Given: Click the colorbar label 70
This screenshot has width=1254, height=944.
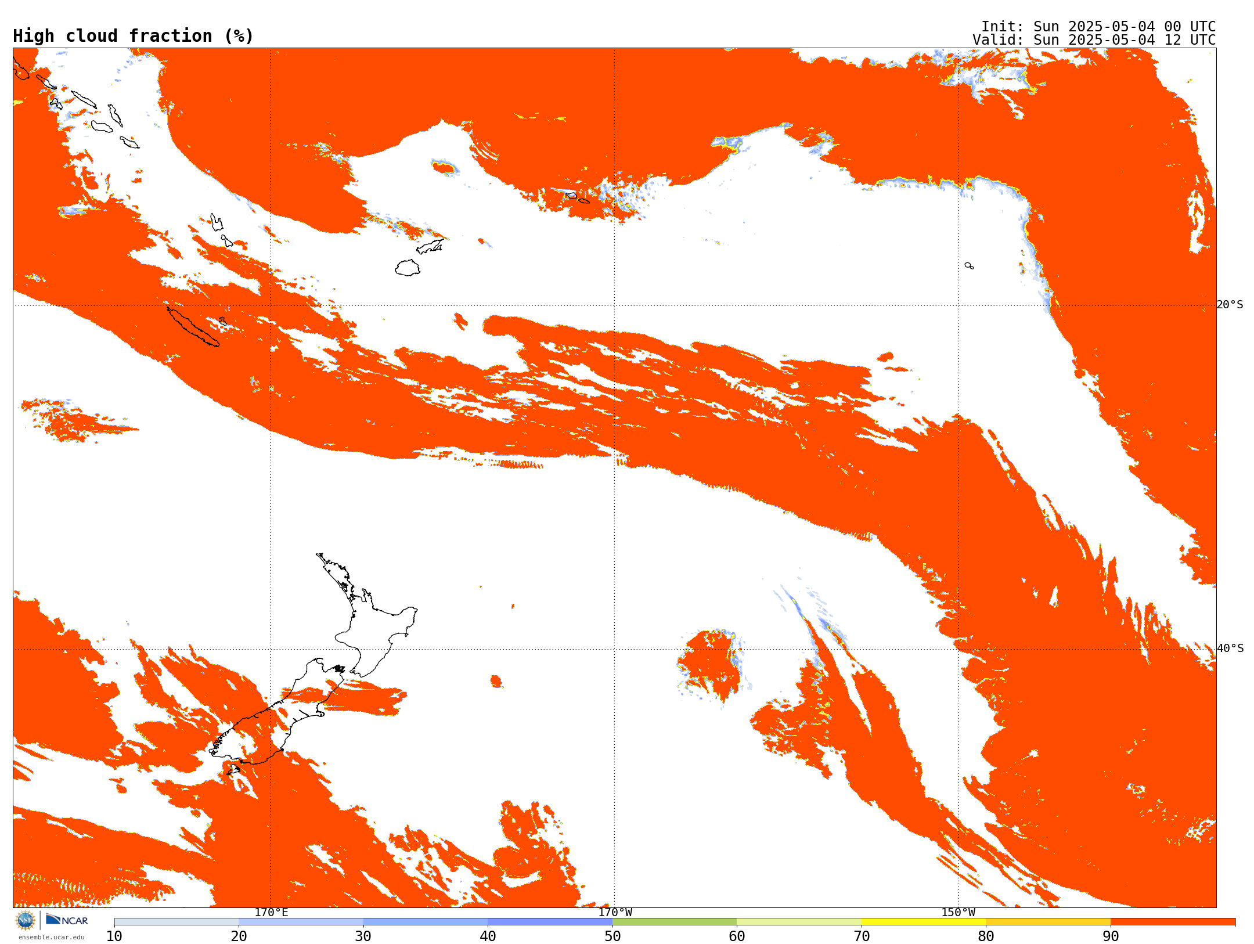Looking at the screenshot, I should tap(862, 936).
